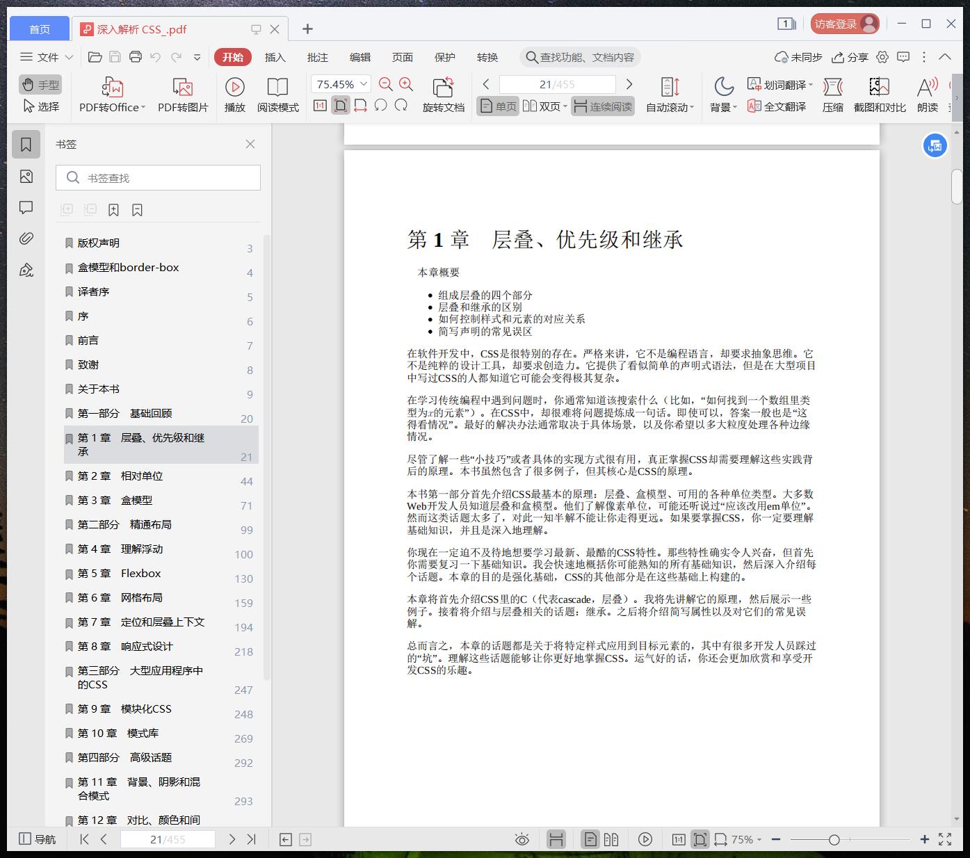Open bookmark 第 5 章 Flexbox
970x858 pixels.
(161, 574)
